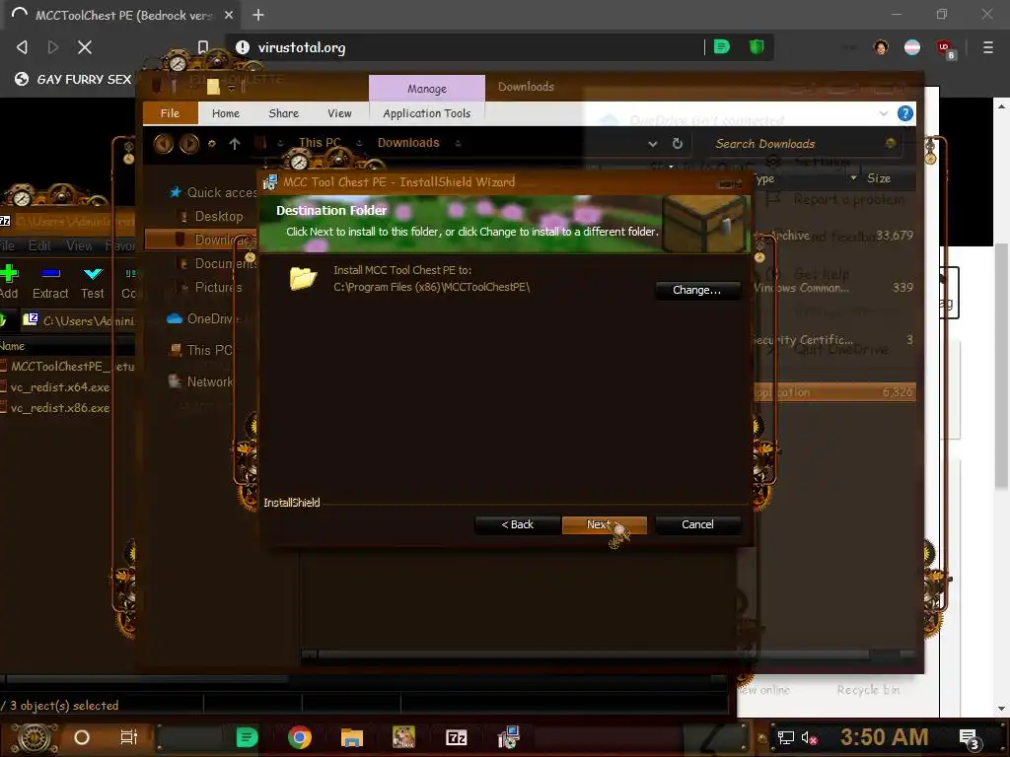Viewport: 1010px width, 757px height.
Task: Expand the Explorer ribbon with the chevron
Action: (x=883, y=113)
